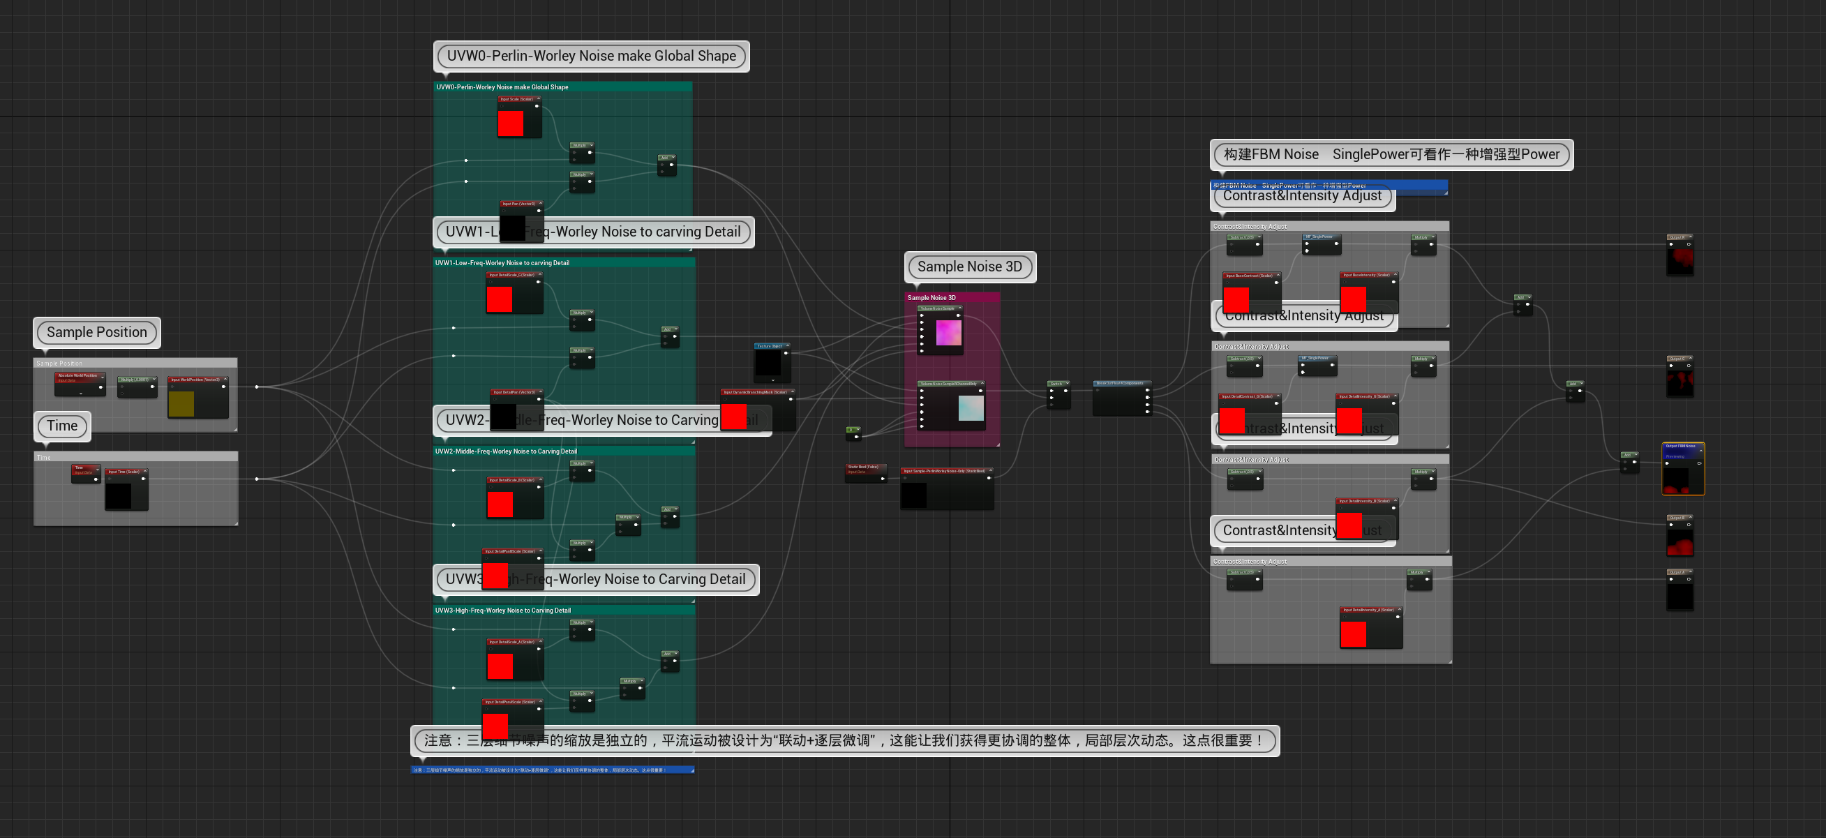Screen dimensions: 1826x838
Task: Select the Static Bool (False) node
Action: coord(862,467)
